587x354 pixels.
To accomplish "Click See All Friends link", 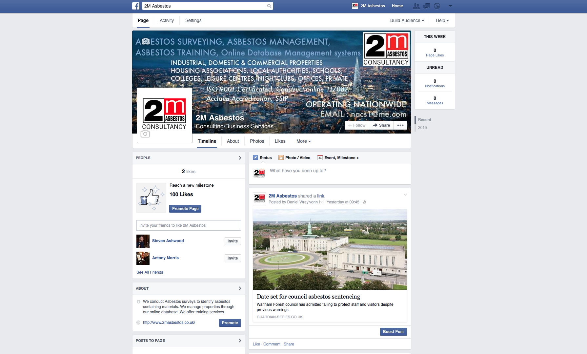I will click(x=150, y=272).
